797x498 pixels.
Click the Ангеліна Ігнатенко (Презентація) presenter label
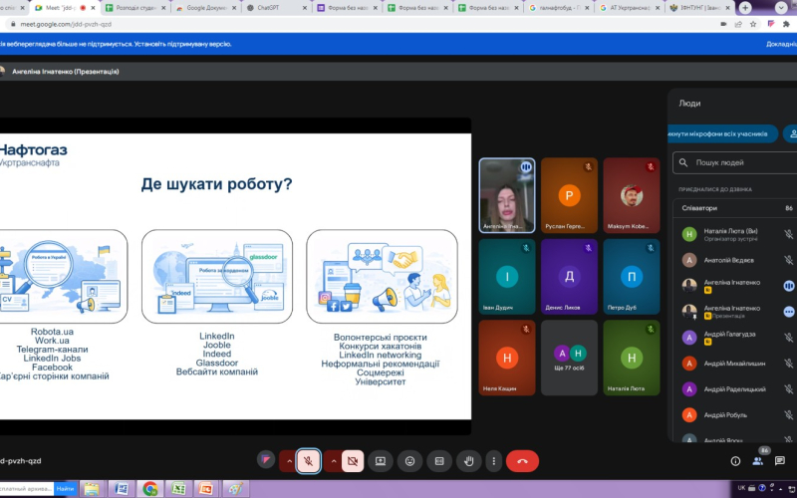point(66,72)
